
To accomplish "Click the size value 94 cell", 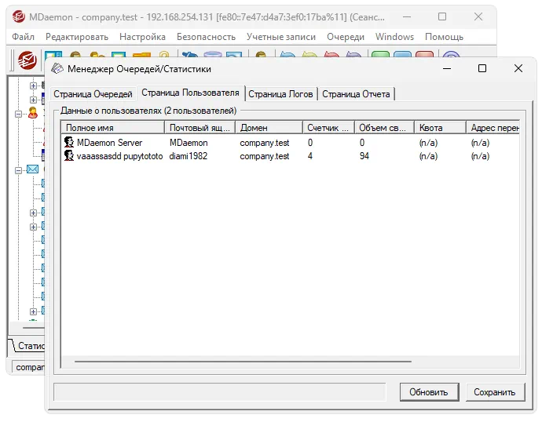I will (x=364, y=156).
